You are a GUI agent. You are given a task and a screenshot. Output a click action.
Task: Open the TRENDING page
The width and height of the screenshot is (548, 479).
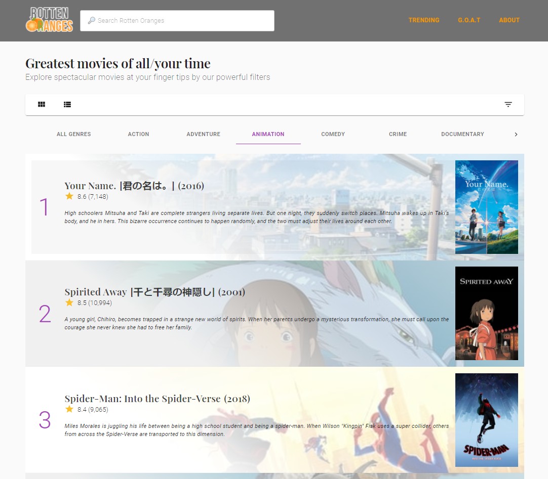[x=424, y=20]
